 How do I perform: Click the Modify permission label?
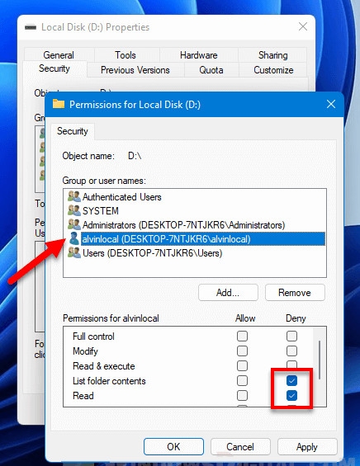click(x=85, y=351)
